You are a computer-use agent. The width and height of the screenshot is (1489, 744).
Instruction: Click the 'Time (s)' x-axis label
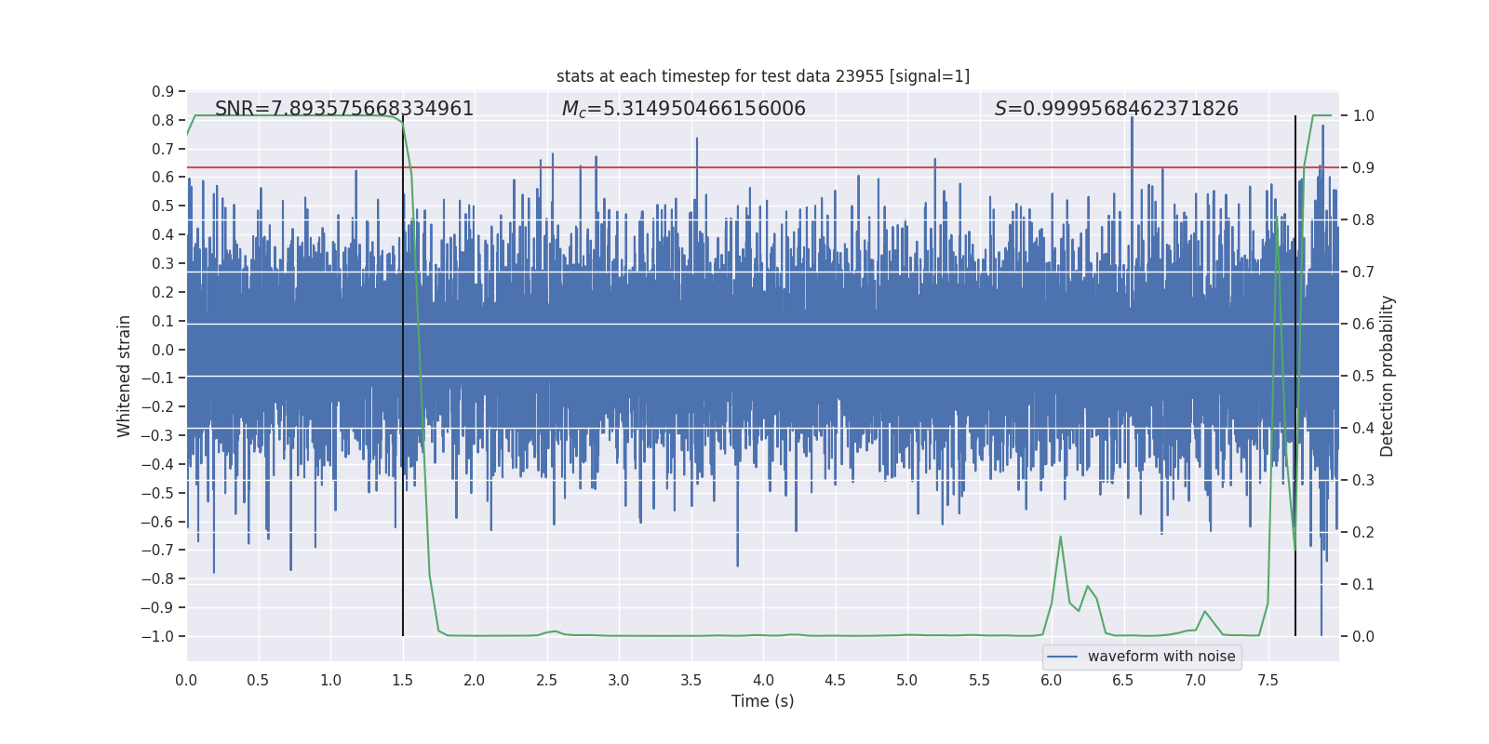pyautogui.click(x=763, y=701)
